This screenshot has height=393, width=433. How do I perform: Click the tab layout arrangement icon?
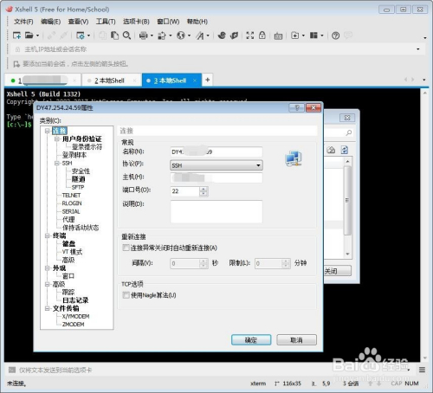coord(313,35)
